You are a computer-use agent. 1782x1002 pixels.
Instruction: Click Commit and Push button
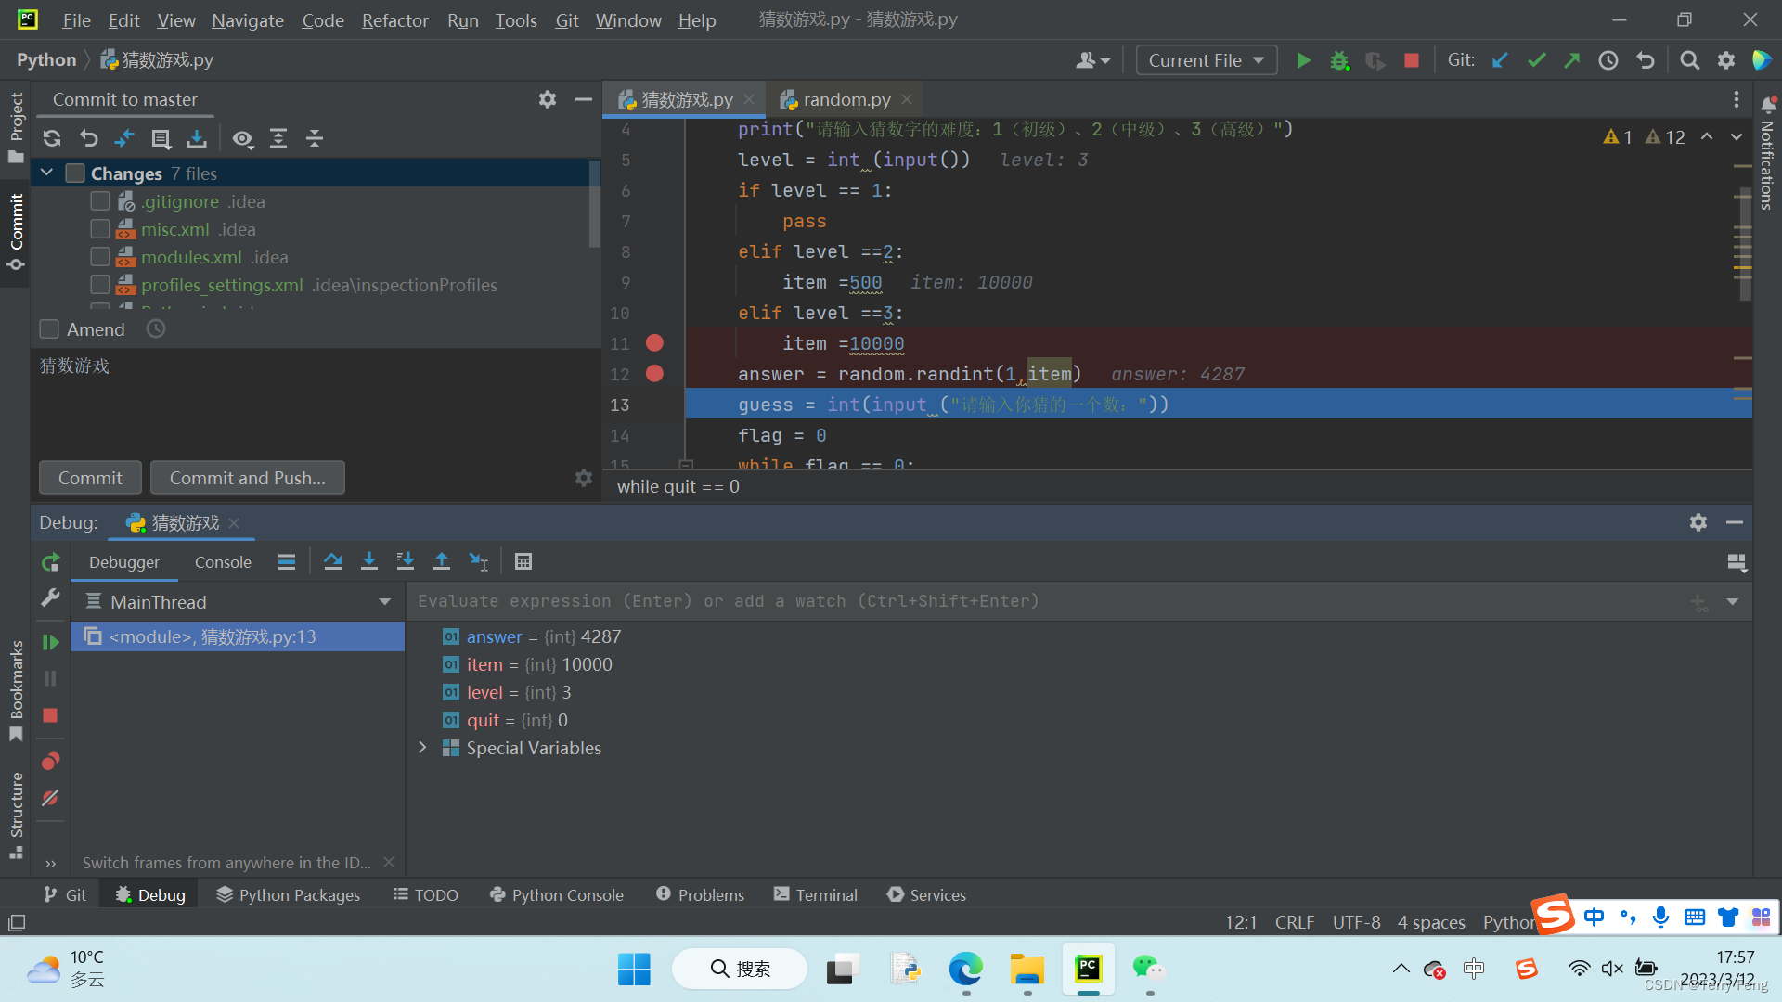coord(248,478)
